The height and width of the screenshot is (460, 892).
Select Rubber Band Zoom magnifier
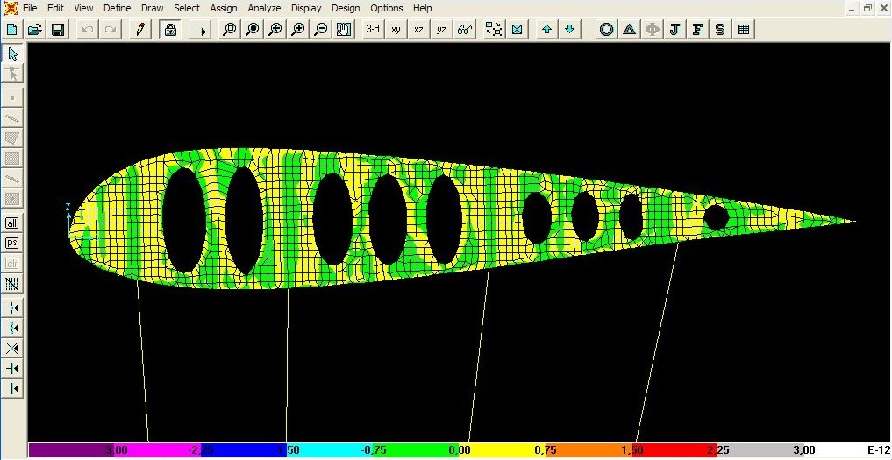pyautogui.click(x=229, y=29)
